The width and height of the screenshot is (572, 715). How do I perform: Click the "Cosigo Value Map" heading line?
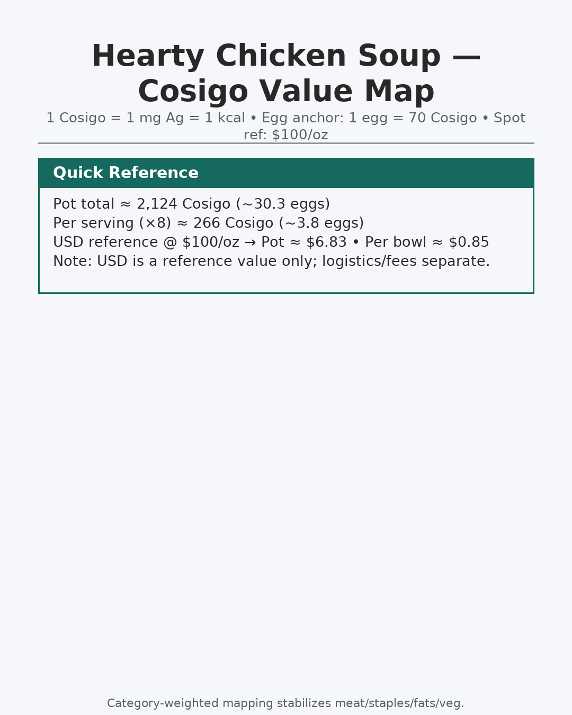[x=286, y=91]
